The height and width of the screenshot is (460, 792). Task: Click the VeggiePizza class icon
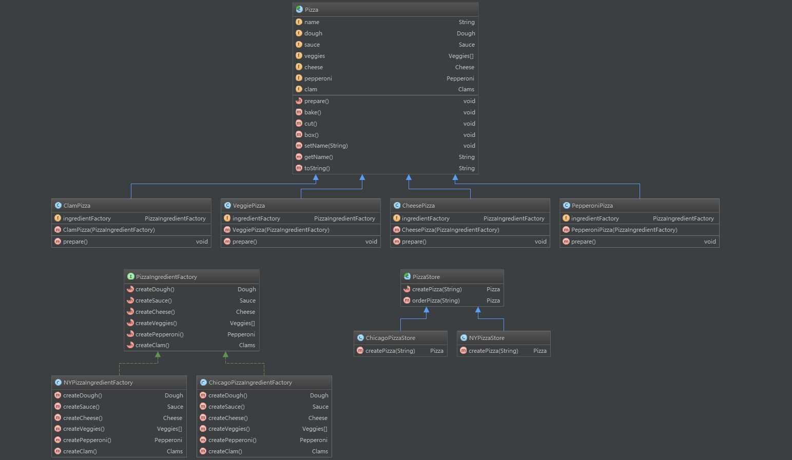point(227,205)
